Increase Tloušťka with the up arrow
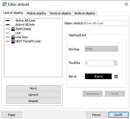Viewport: 130px width, 119px height. 116,61
